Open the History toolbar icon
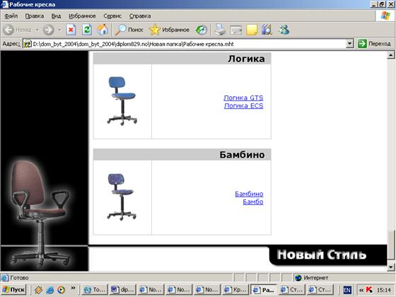The height and width of the screenshot is (297, 396). [202, 30]
